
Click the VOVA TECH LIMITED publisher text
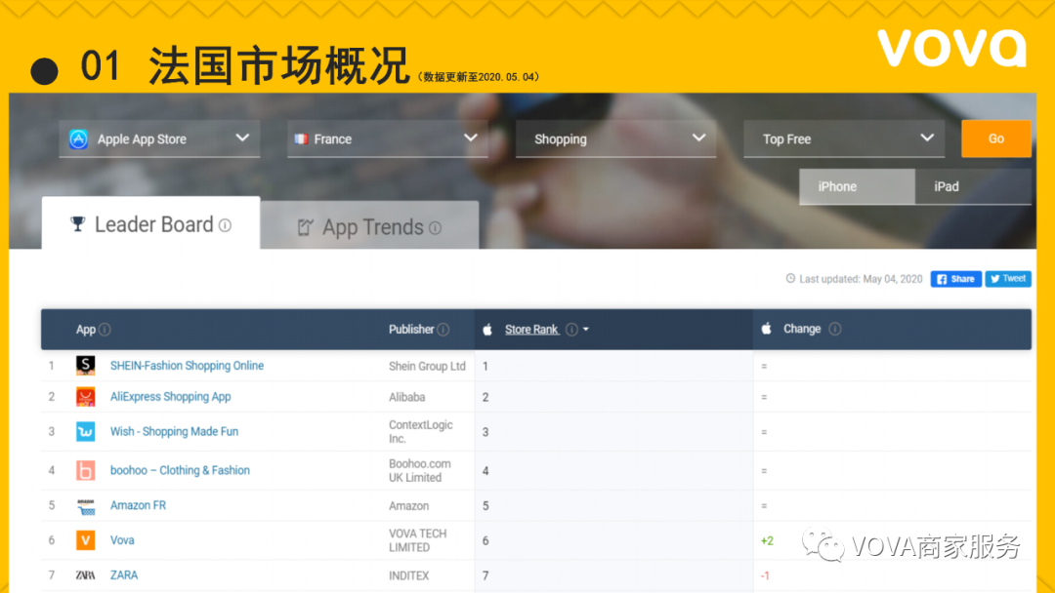(418, 540)
